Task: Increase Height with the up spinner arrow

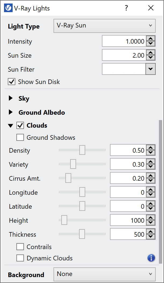Action: [151, 218]
